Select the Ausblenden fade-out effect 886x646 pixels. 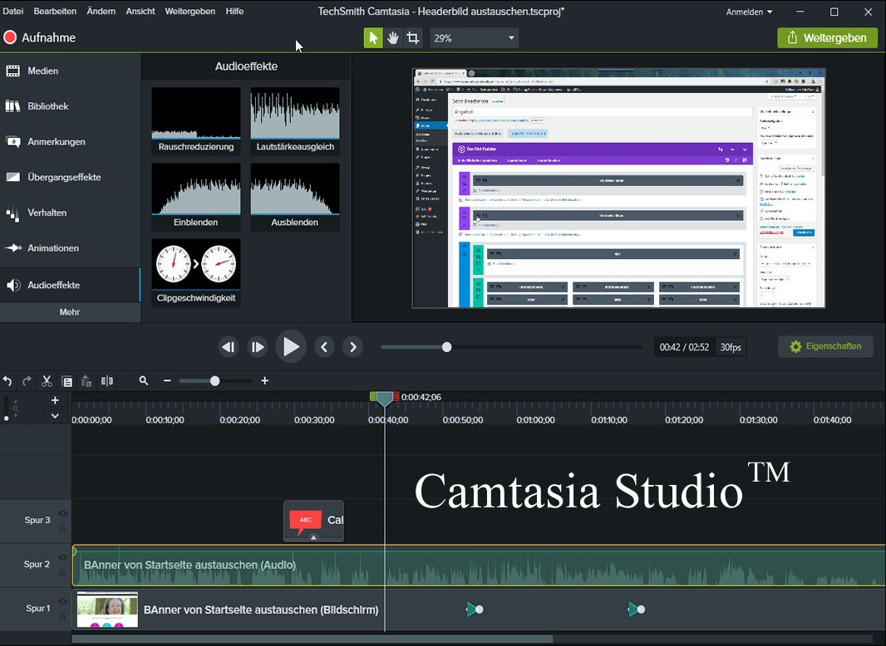(x=295, y=197)
